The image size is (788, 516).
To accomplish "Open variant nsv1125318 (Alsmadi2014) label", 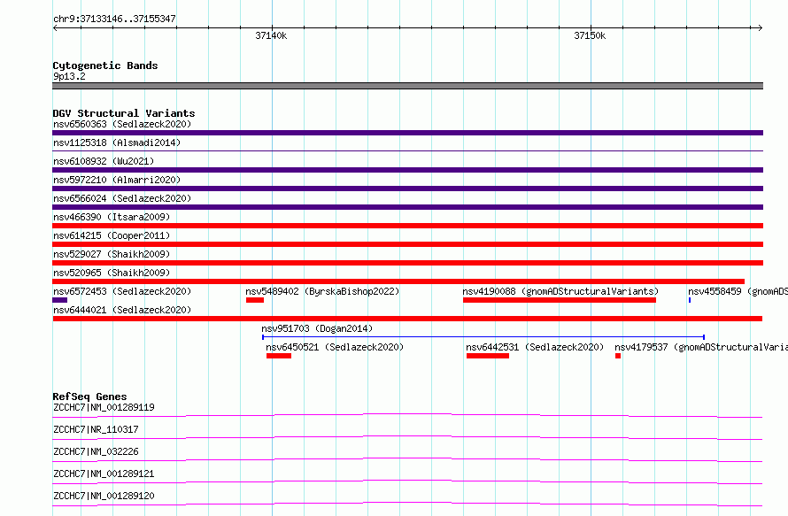I will click(117, 142).
